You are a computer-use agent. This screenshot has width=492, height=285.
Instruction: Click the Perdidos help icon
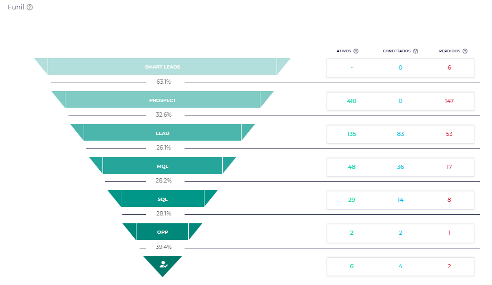(465, 51)
